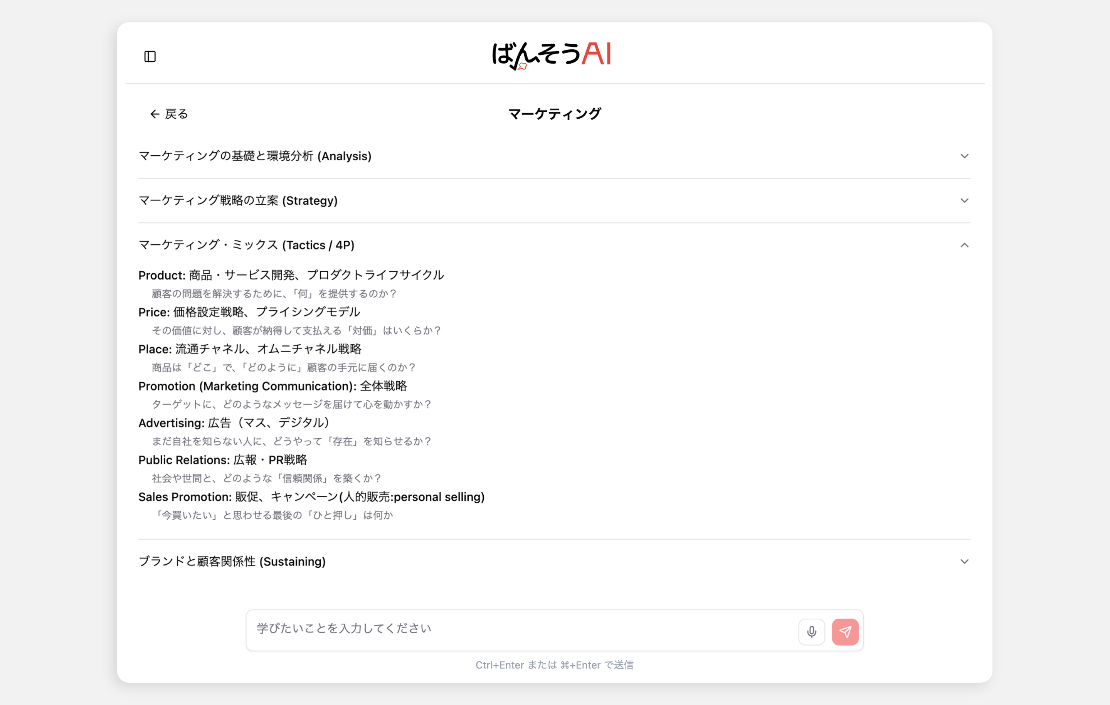Open マーケティング戦略の立案 (Strategy) heading
Screen dimensions: 1110x705
coord(238,200)
